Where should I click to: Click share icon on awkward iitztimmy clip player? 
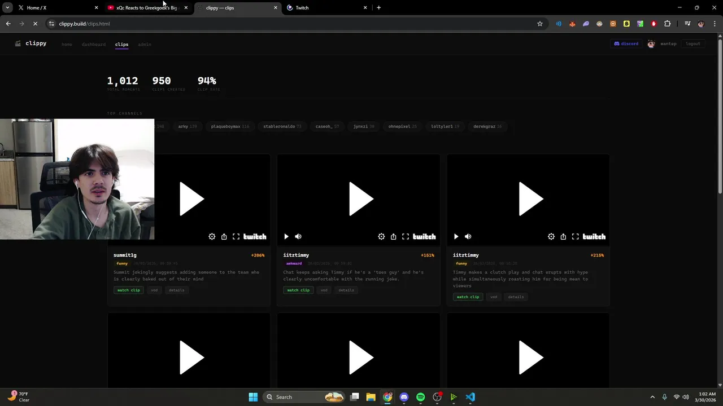[x=394, y=237]
